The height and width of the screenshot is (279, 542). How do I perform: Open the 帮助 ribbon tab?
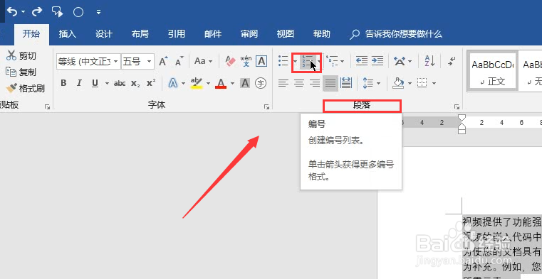click(322, 34)
